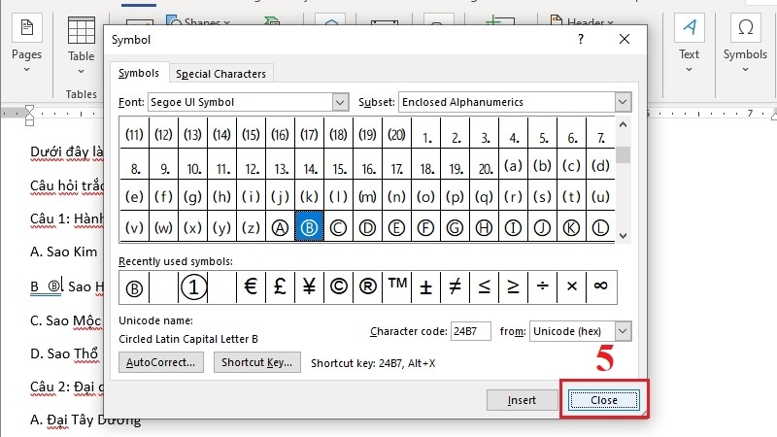Switch to the Special Characters tab
Image resolution: width=777 pixels, height=437 pixels.
pos(220,74)
